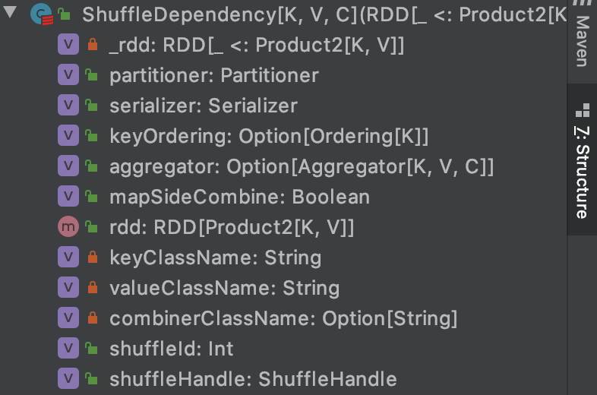597x395 pixels.
Task: Click the method icon beside rdd
Action: (68, 226)
